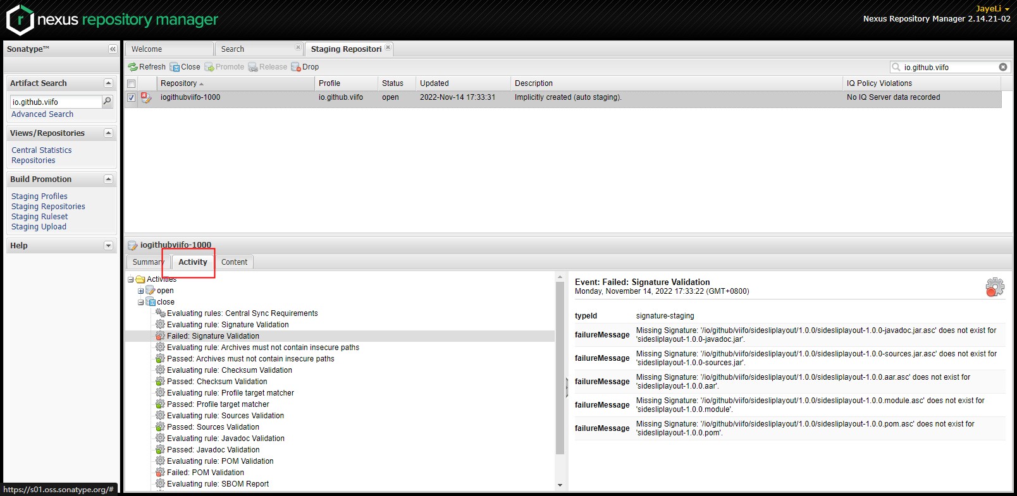The height and width of the screenshot is (496, 1017).
Task: Click the artifact search input field
Action: (x=56, y=102)
